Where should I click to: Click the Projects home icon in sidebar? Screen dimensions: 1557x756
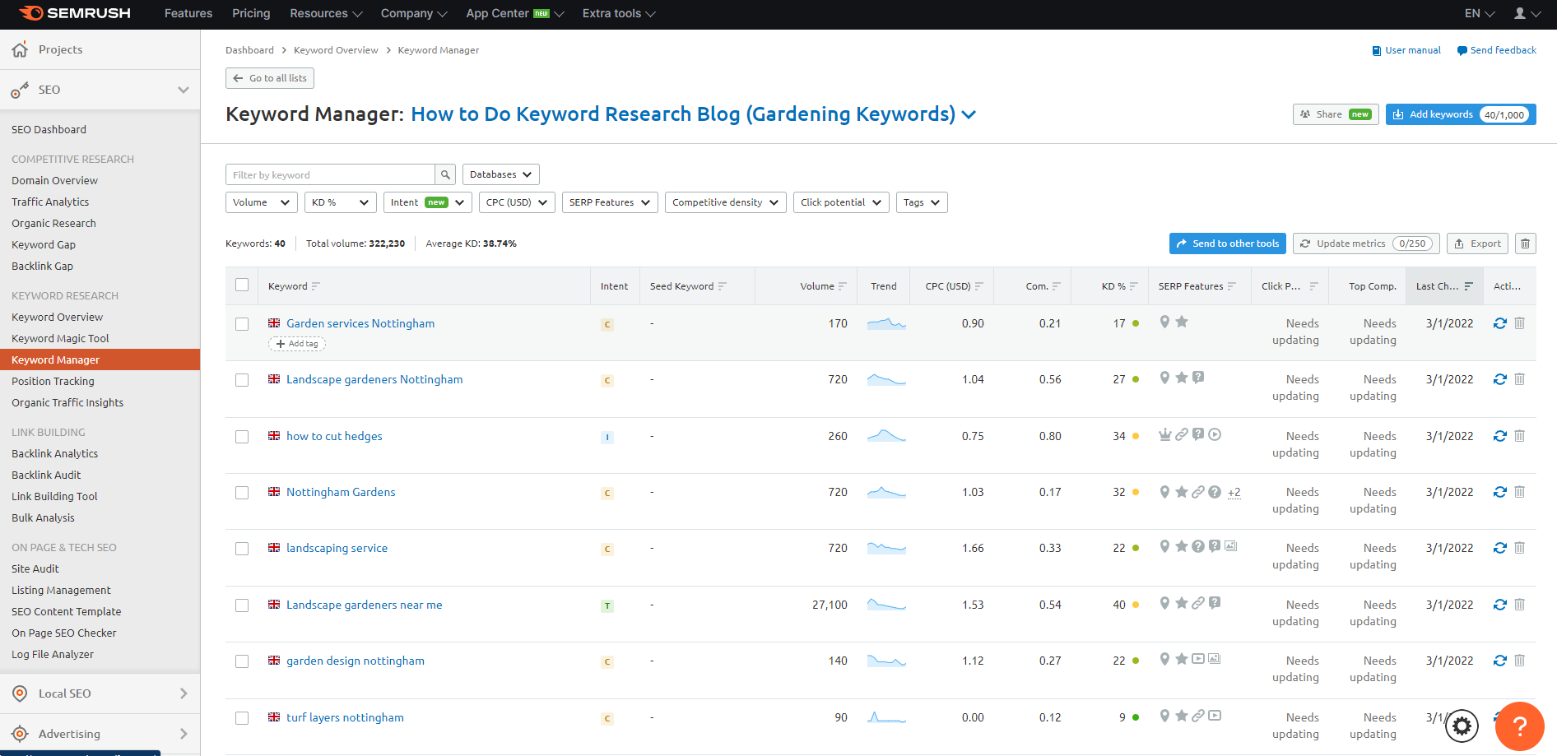tap(20, 49)
